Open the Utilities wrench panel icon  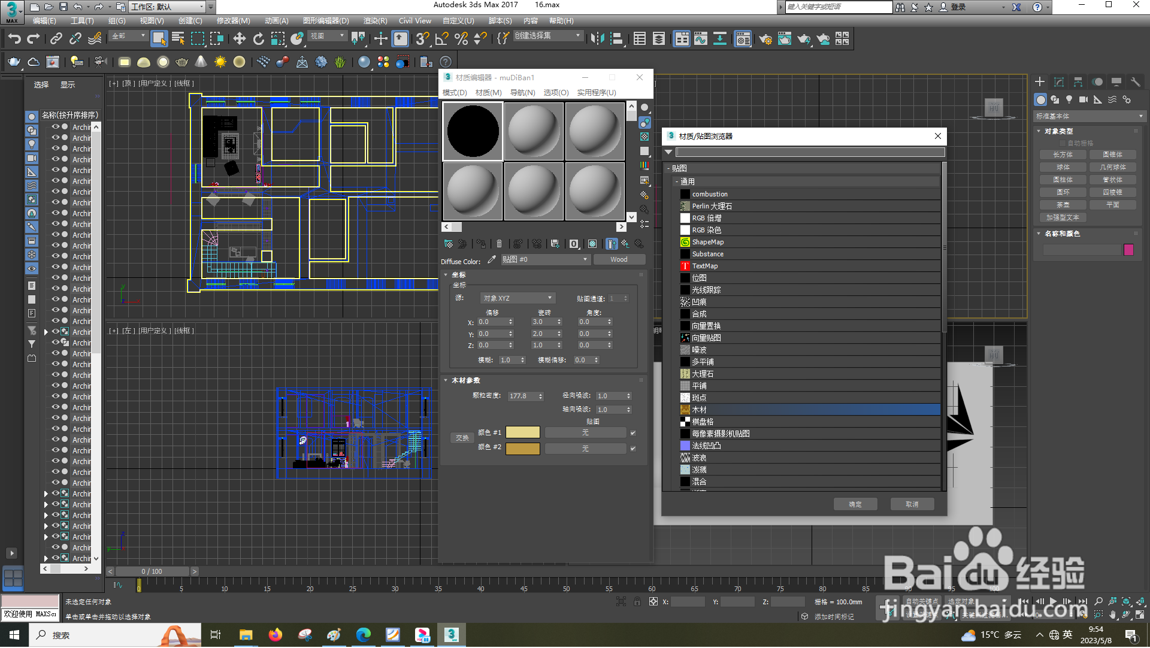(x=1136, y=82)
